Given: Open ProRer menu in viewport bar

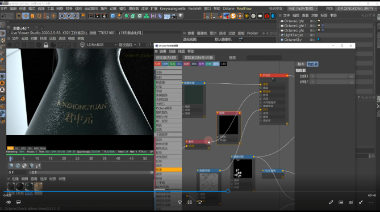Looking at the screenshot, I should [x=252, y=33].
